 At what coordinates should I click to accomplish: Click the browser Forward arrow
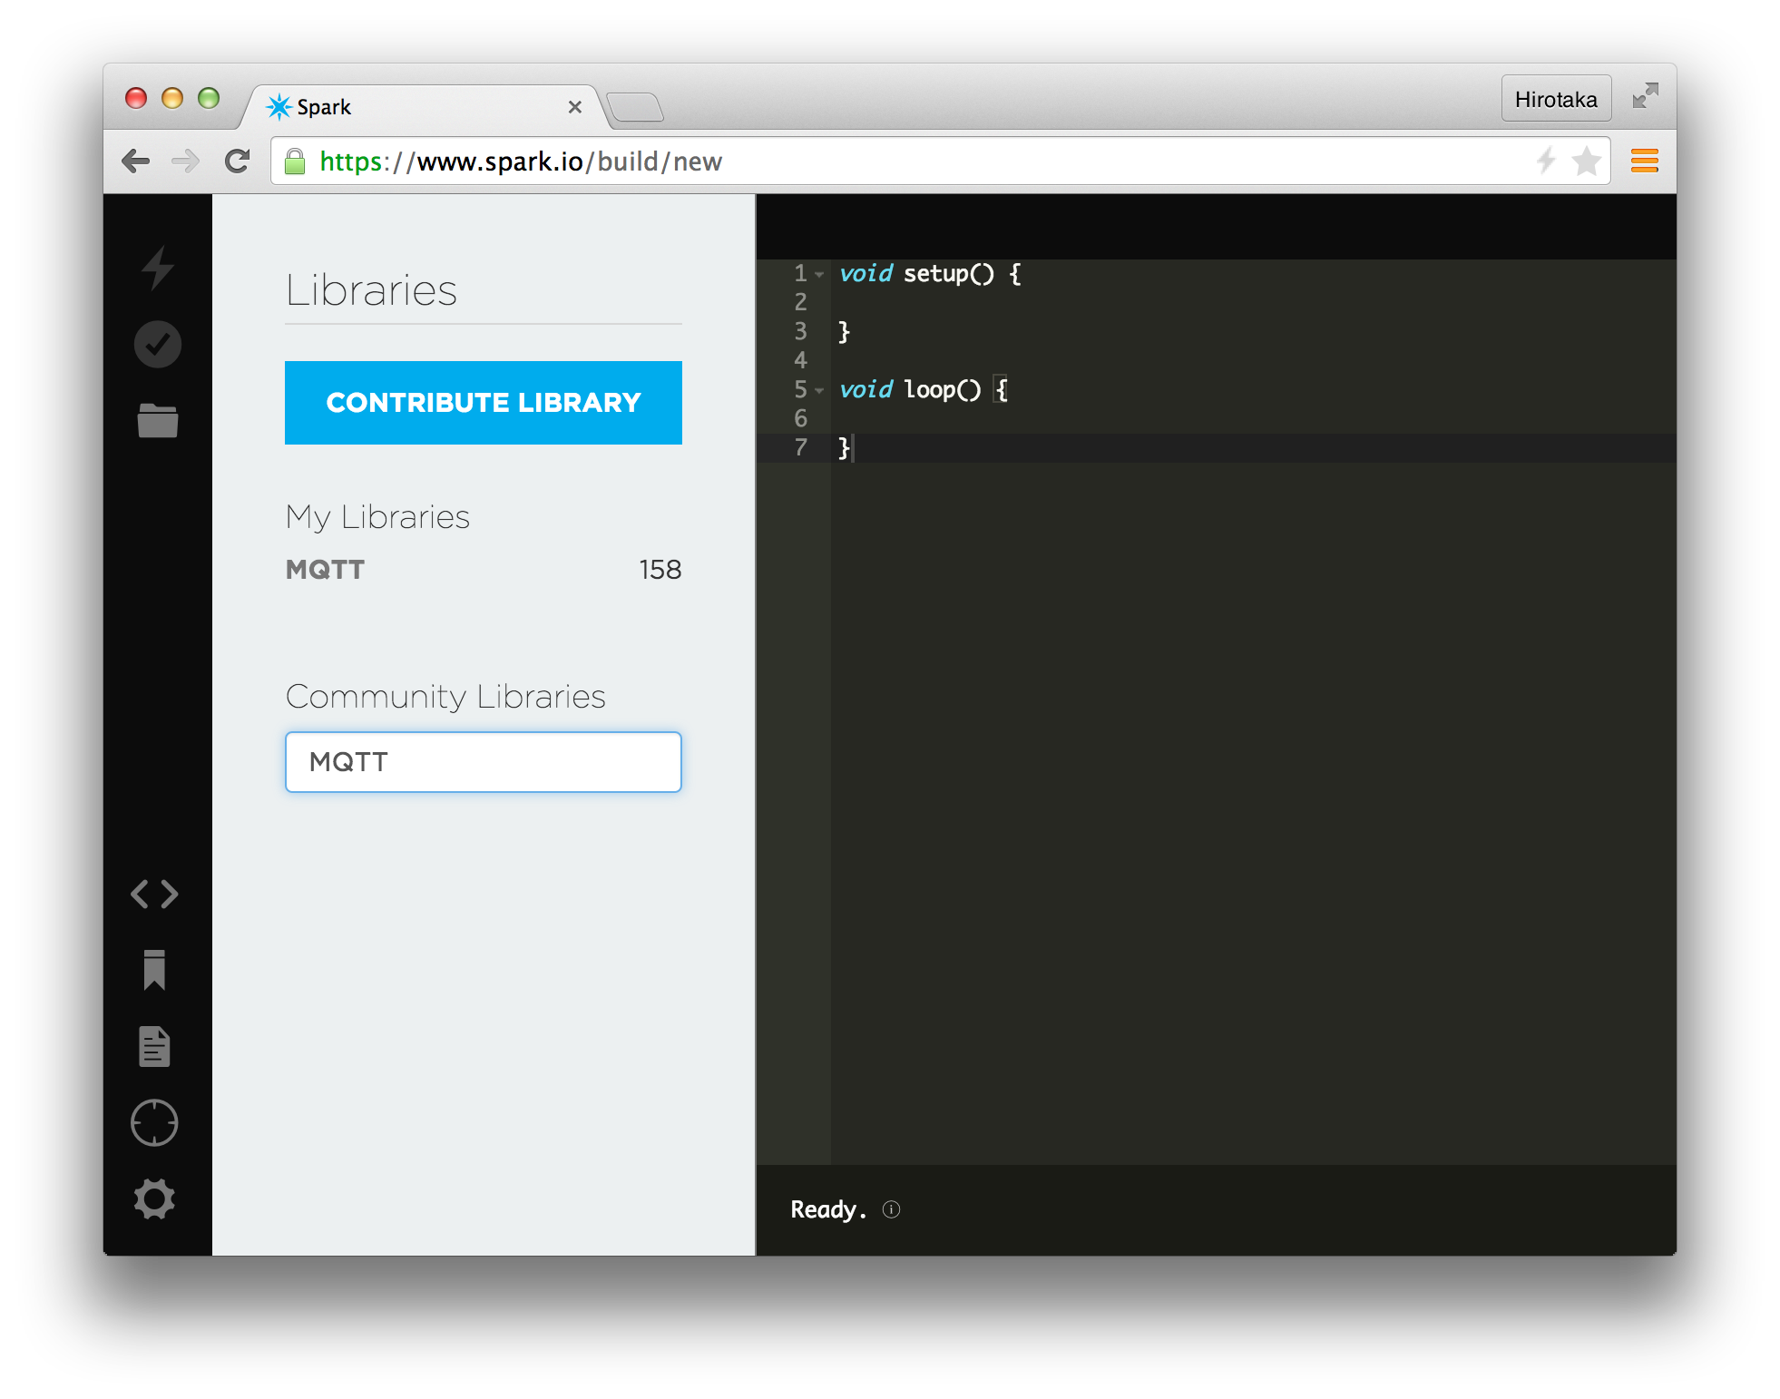186,161
